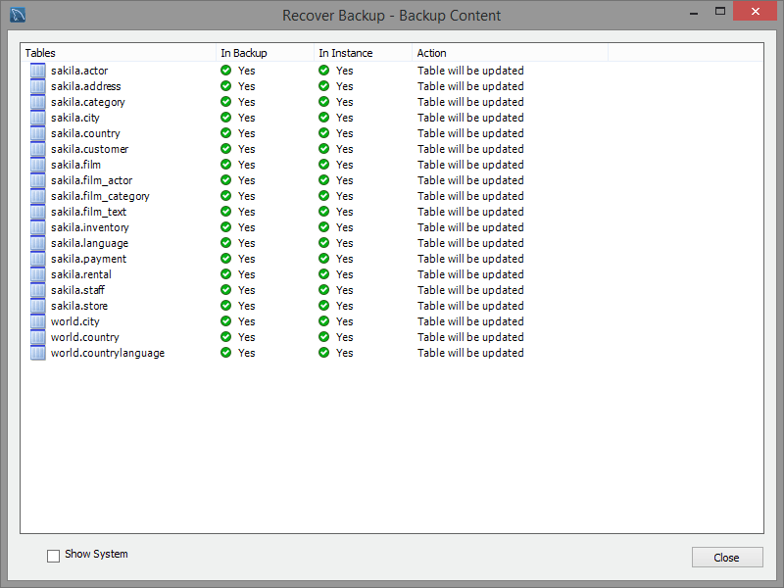Maximize the Recover Backup window

[x=720, y=12]
